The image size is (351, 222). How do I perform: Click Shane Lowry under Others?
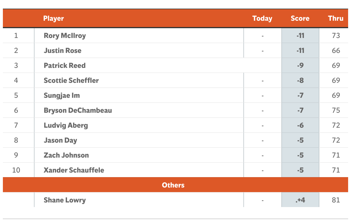click(65, 200)
